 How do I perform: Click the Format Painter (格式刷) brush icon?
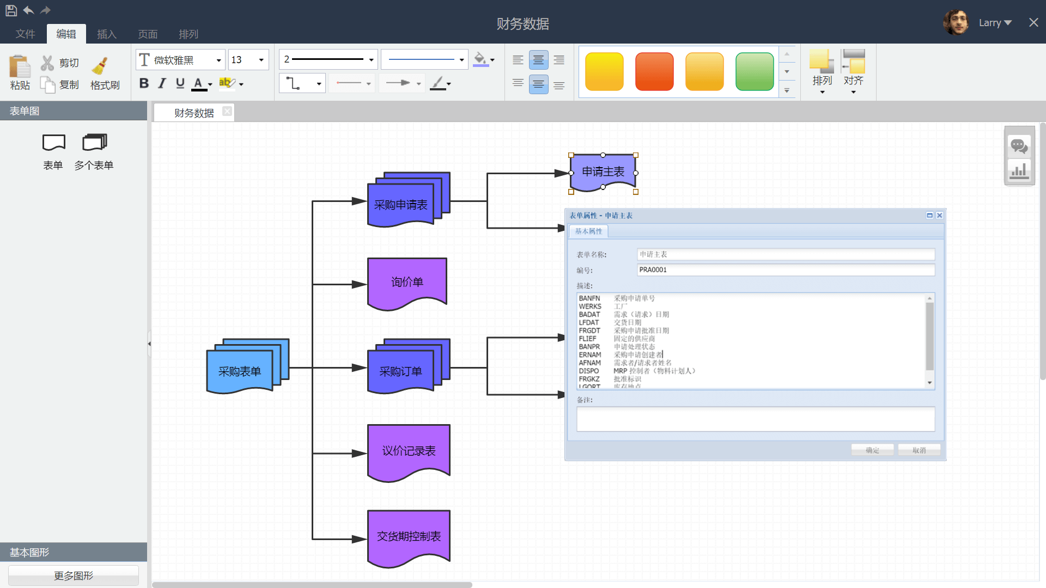point(100,66)
